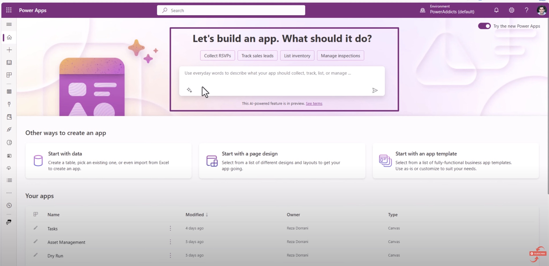Click the Owner column header
The height and width of the screenshot is (266, 549).
point(293,215)
